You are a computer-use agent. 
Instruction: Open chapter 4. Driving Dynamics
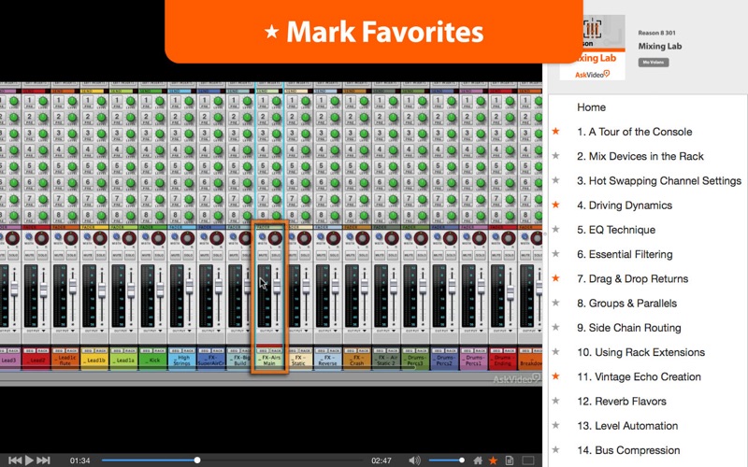coord(625,205)
